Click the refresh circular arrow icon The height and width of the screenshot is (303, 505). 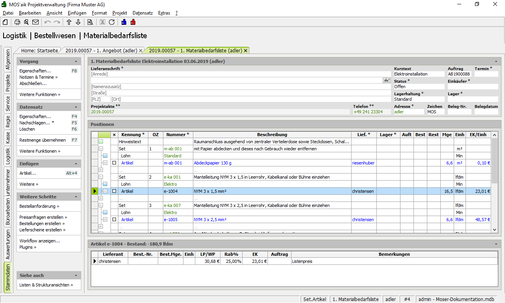pyautogui.click(x=112, y=22)
